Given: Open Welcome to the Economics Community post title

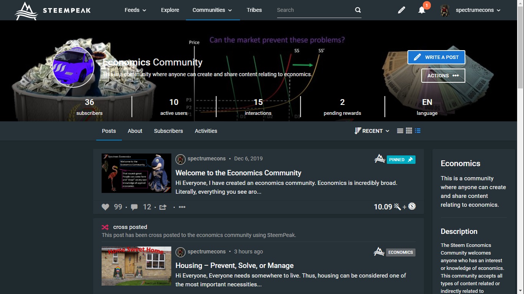Looking at the screenshot, I should (x=238, y=173).
